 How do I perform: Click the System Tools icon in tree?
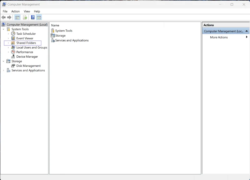8,29
